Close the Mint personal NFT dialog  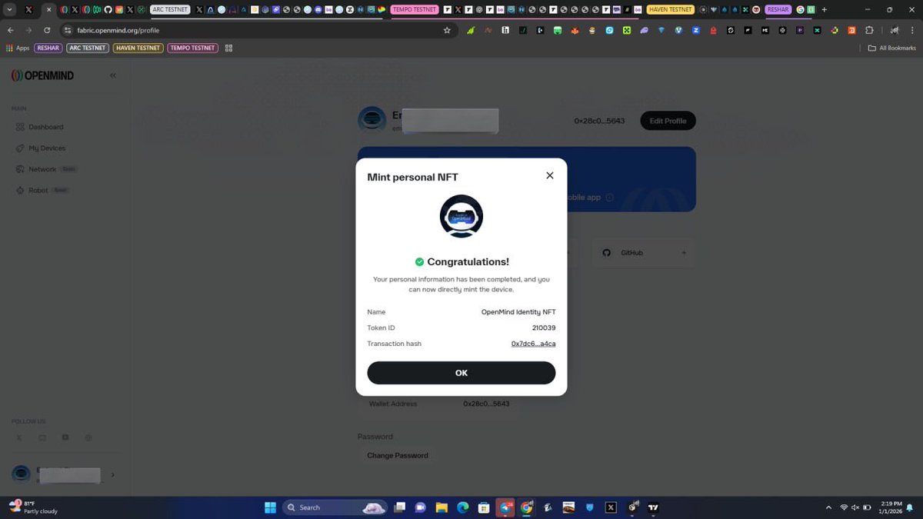(x=549, y=175)
